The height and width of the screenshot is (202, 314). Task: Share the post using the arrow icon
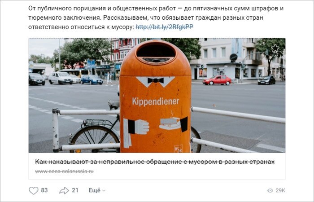point(64,190)
